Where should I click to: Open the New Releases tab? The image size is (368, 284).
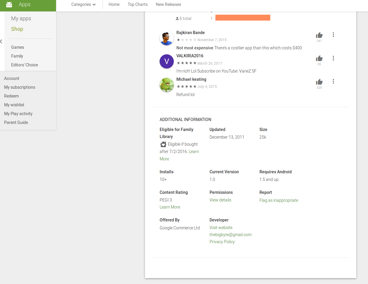pos(168,4)
